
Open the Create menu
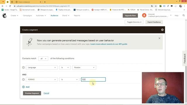pyautogui.click(x=14, y=15)
